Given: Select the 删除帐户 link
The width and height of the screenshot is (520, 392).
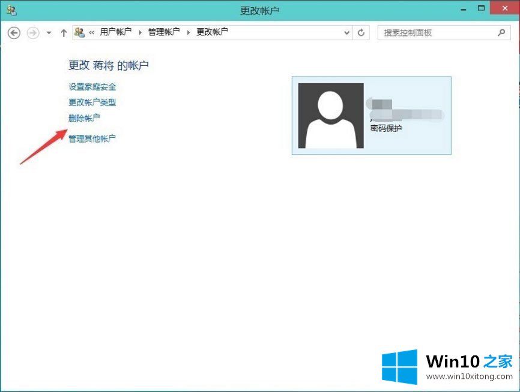Looking at the screenshot, I should pyautogui.click(x=84, y=118).
